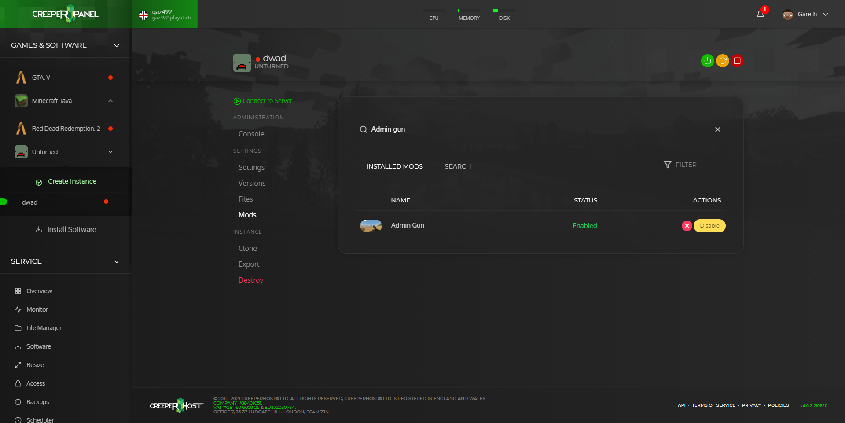The height and width of the screenshot is (423, 845).
Task: Collapse the Games & Software section
Action: point(117,45)
